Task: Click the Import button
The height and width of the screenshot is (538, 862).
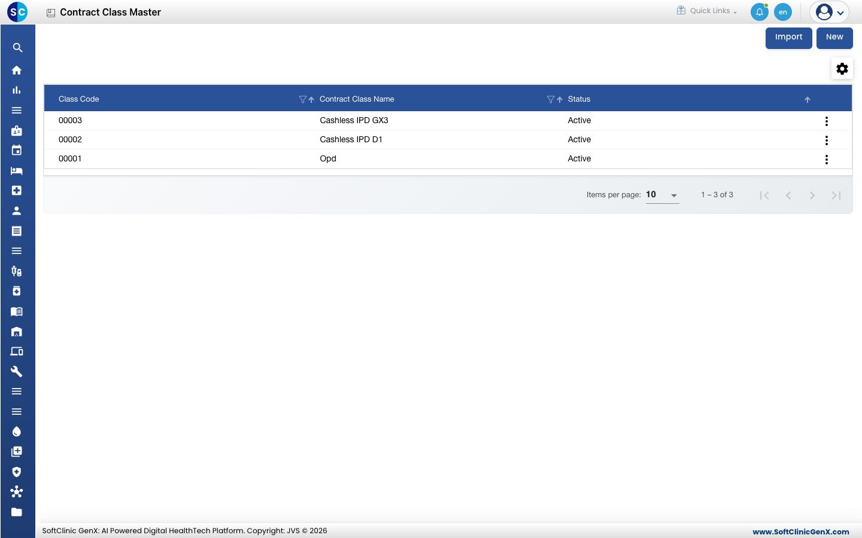Action: 789,38
